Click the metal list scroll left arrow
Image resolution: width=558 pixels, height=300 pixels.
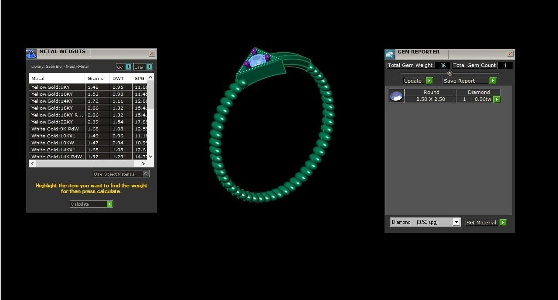point(32,164)
